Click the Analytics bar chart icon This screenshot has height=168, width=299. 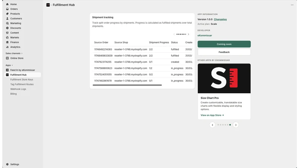pos(7,47)
